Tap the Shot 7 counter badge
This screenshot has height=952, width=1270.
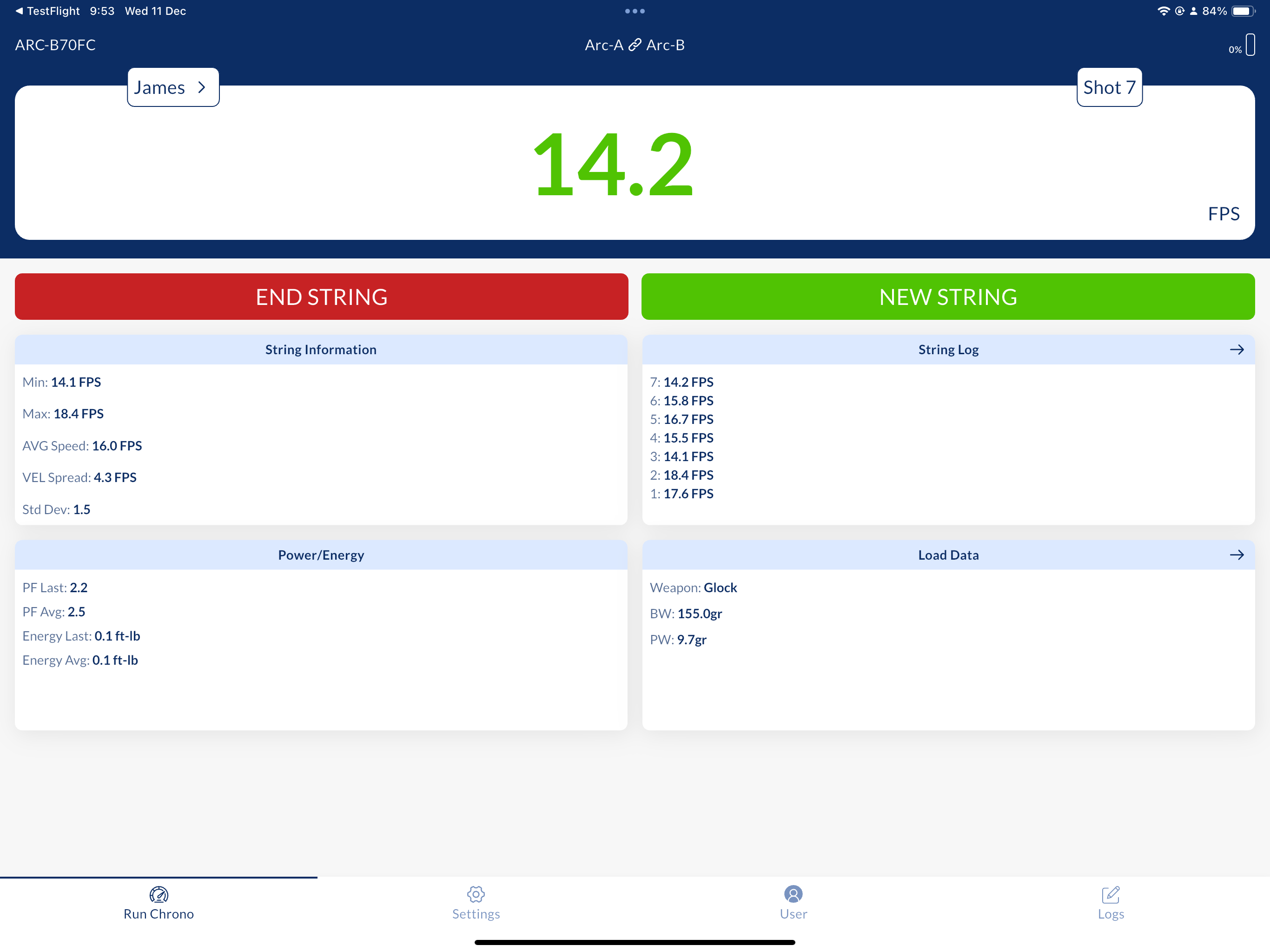pyautogui.click(x=1109, y=87)
